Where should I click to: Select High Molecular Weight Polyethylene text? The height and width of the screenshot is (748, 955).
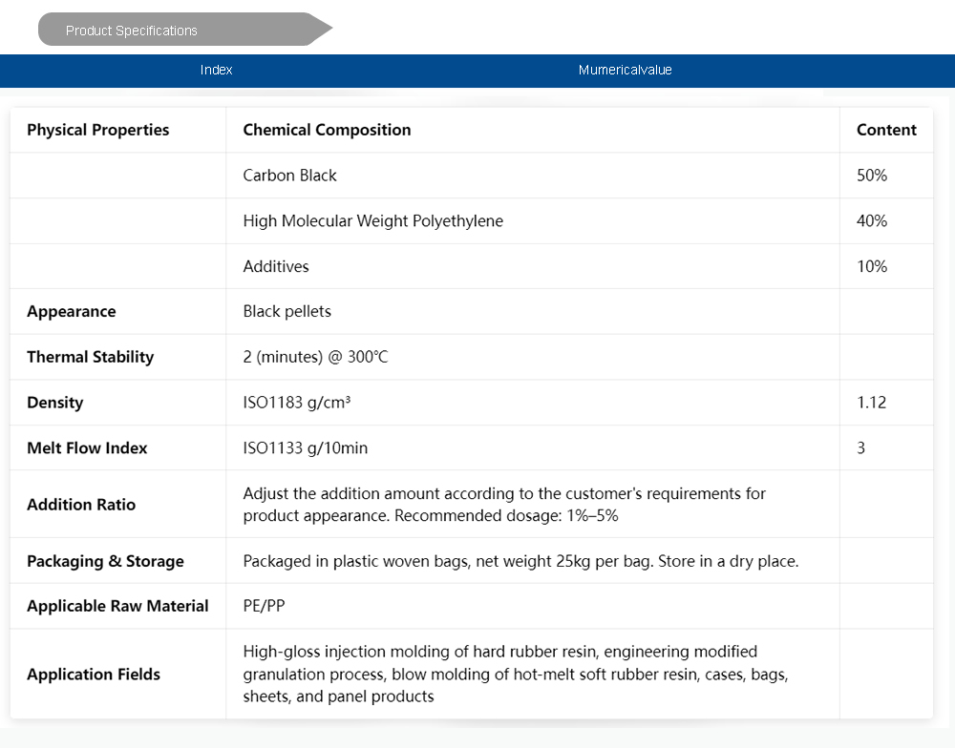point(372,221)
